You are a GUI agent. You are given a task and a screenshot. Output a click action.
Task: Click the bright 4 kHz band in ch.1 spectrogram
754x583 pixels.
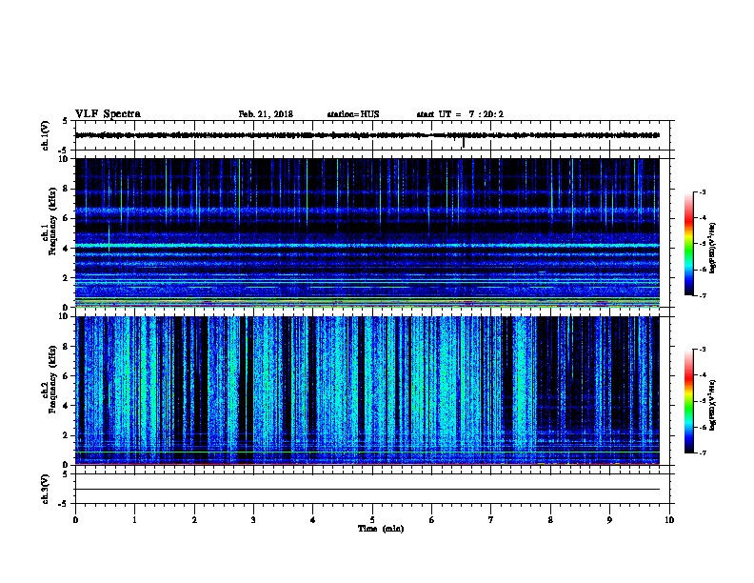tap(367, 246)
